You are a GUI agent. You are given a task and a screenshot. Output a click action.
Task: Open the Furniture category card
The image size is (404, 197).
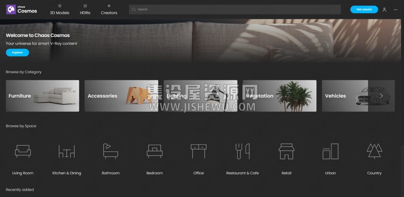click(43, 96)
